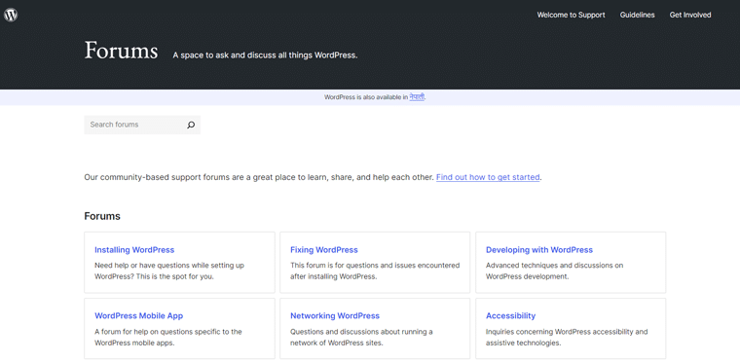Image resolution: width=740 pixels, height=362 pixels.
Task: Open the Installing WordPress forum
Action: (x=134, y=250)
